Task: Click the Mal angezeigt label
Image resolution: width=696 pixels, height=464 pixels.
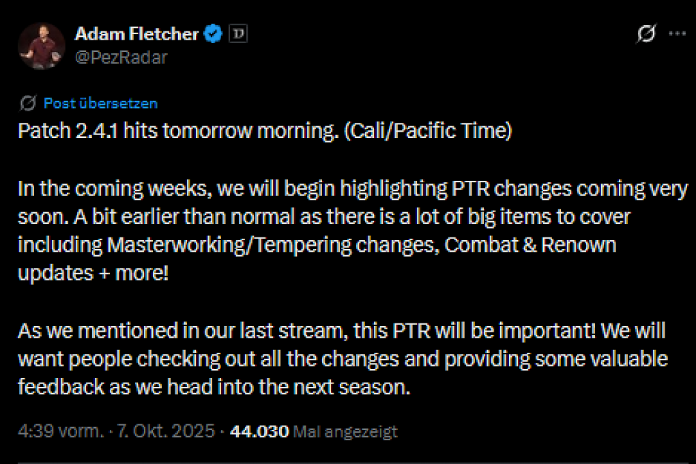Action: click(x=345, y=431)
